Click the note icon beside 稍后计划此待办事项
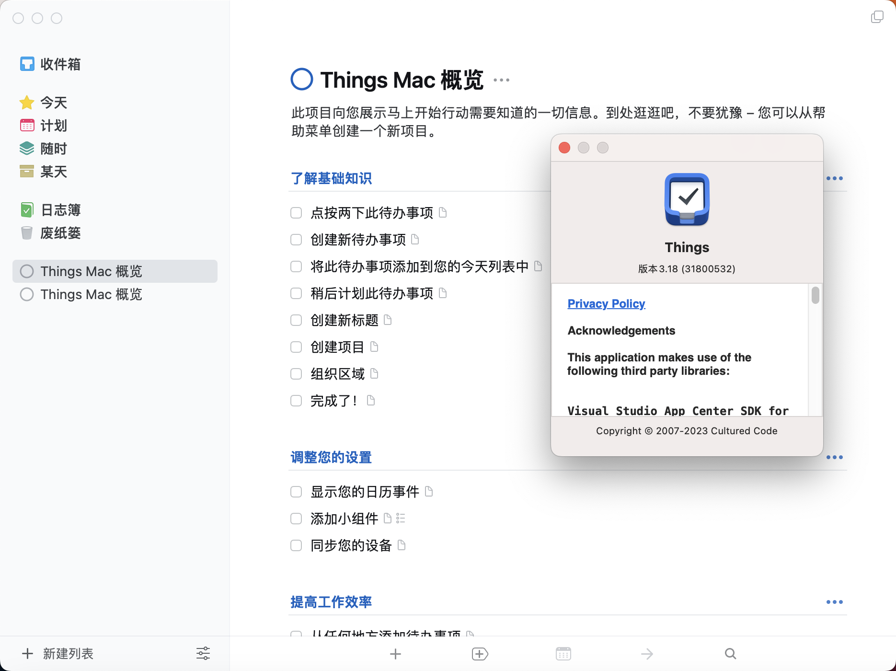Screen dimensions: 896x671 pyautogui.click(x=443, y=292)
